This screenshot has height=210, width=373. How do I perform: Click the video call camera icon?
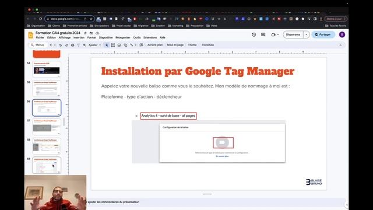(273, 34)
